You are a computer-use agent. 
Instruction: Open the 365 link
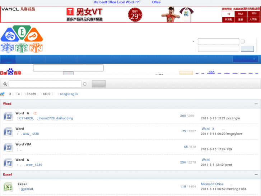tap(211, 72)
